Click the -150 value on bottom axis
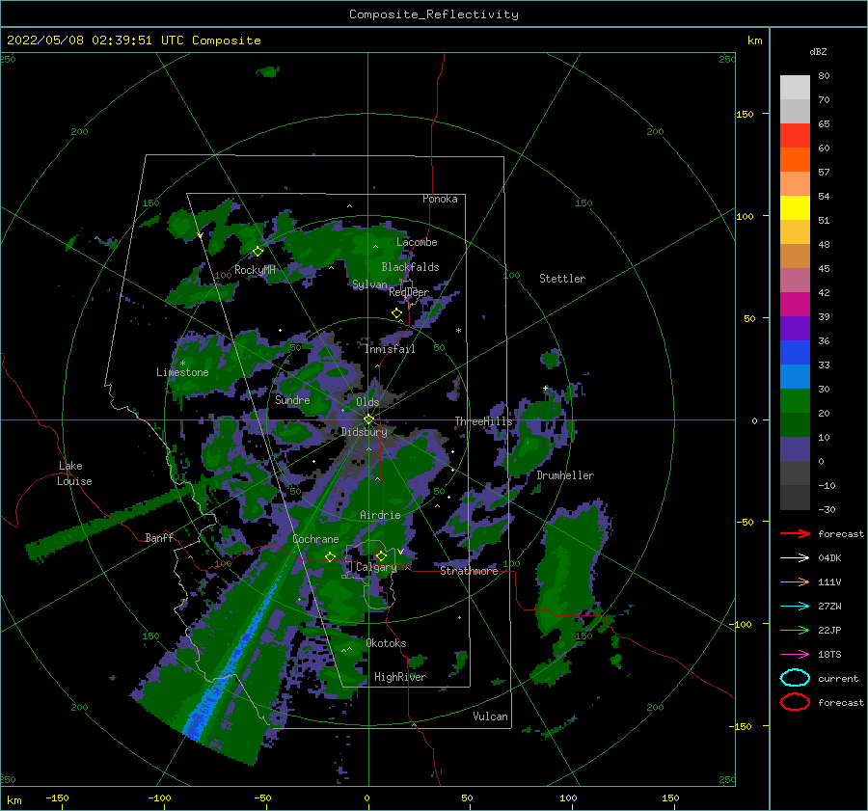 pos(57,797)
